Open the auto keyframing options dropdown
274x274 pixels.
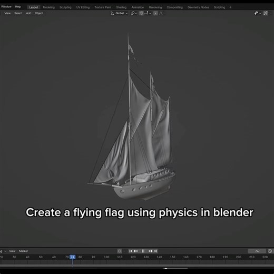tap(124, 251)
